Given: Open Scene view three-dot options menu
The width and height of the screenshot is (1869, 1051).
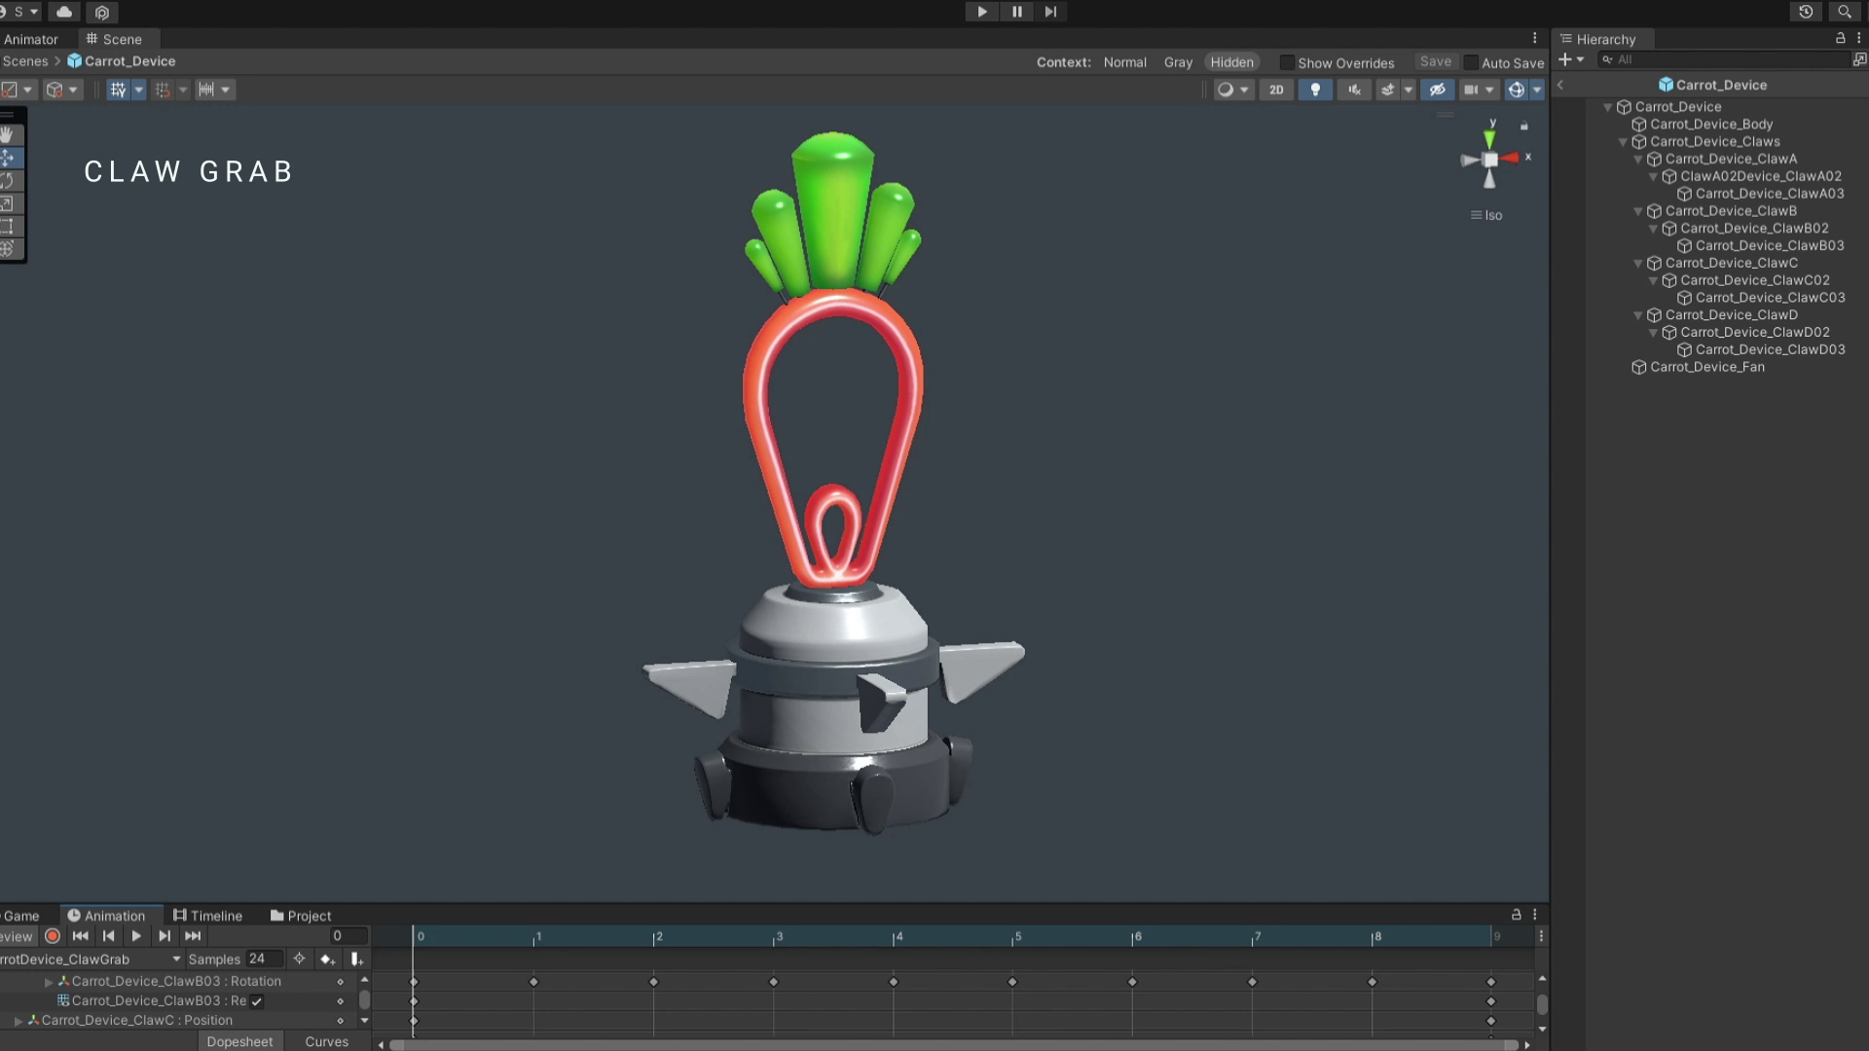Looking at the screenshot, I should point(1535,38).
